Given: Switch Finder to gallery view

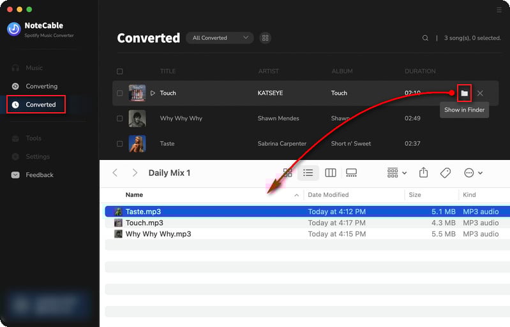Looking at the screenshot, I should (351, 173).
